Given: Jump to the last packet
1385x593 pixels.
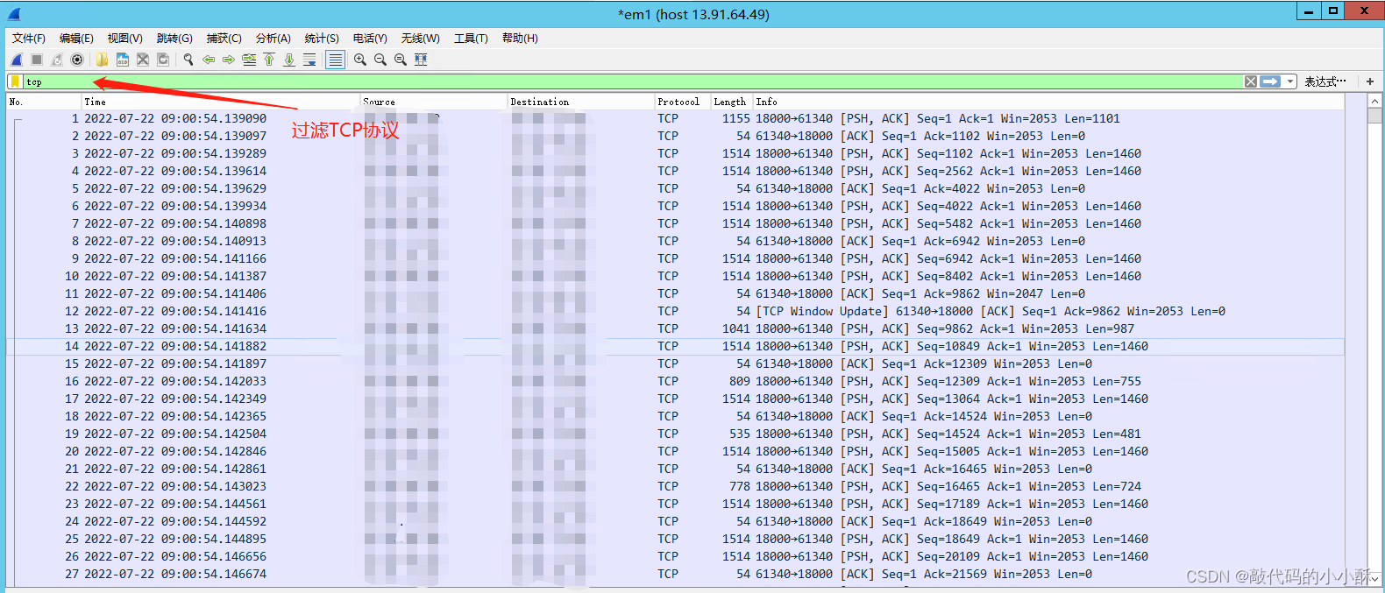Looking at the screenshot, I should 289,60.
